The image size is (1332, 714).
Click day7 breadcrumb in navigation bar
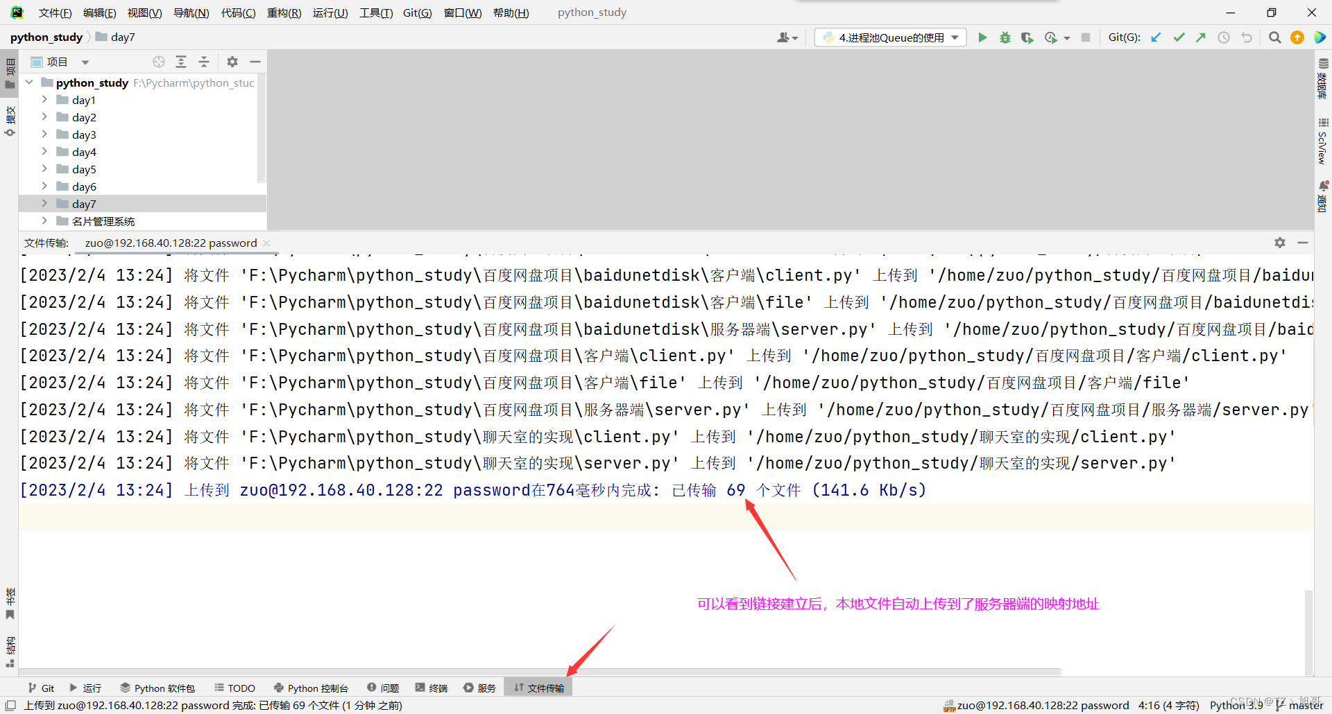point(115,37)
